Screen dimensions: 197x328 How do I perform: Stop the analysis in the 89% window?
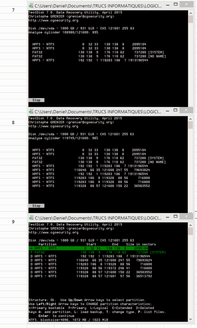pos(36,100)
